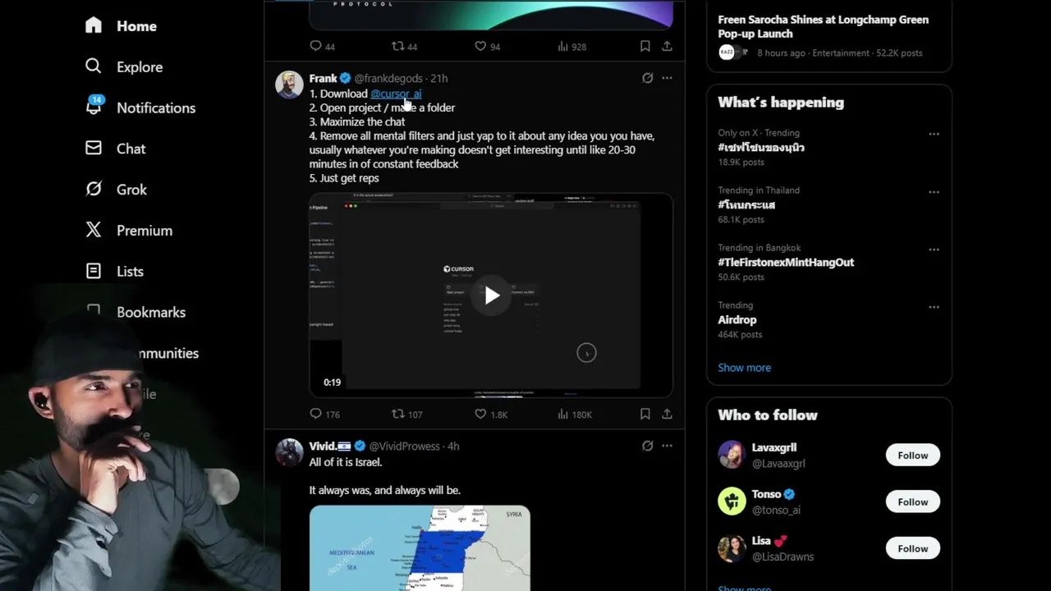The height and width of the screenshot is (591, 1051).
Task: Open the Lists page
Action: (x=114, y=272)
